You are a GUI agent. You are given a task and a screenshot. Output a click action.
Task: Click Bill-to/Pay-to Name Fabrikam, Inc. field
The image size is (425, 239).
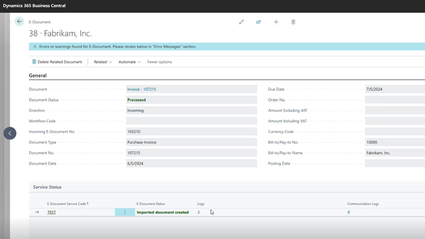click(x=395, y=153)
